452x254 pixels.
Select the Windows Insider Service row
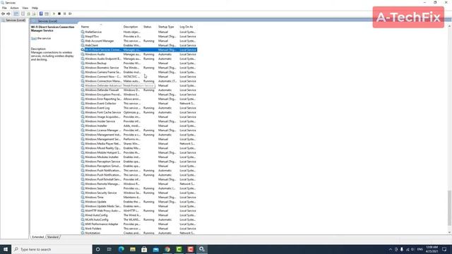point(139,121)
